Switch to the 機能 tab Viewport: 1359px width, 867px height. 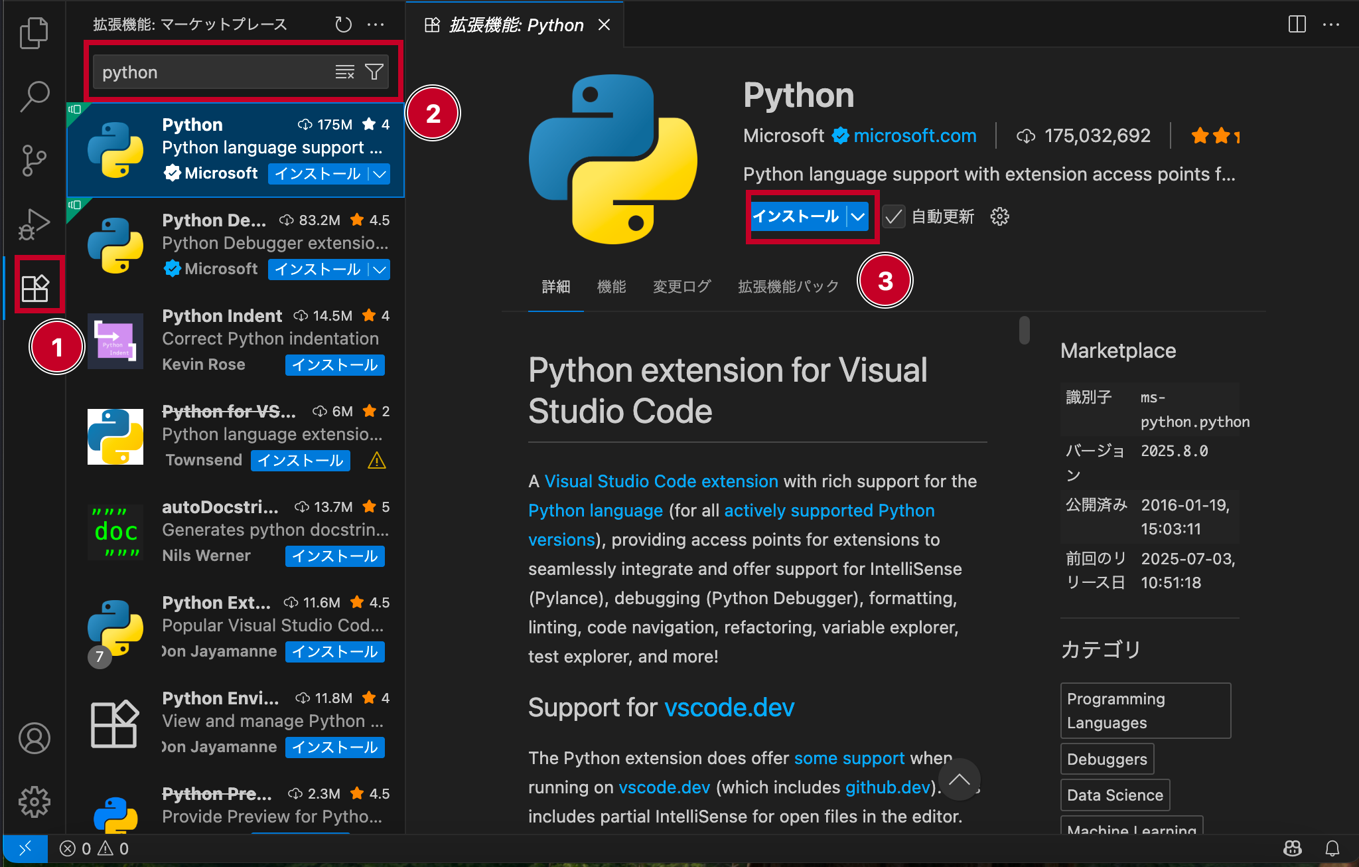point(611,287)
